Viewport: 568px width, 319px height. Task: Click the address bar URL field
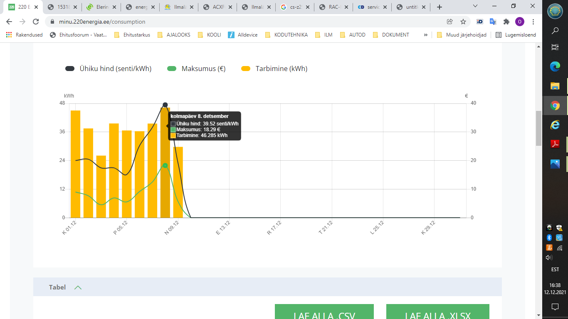249,22
